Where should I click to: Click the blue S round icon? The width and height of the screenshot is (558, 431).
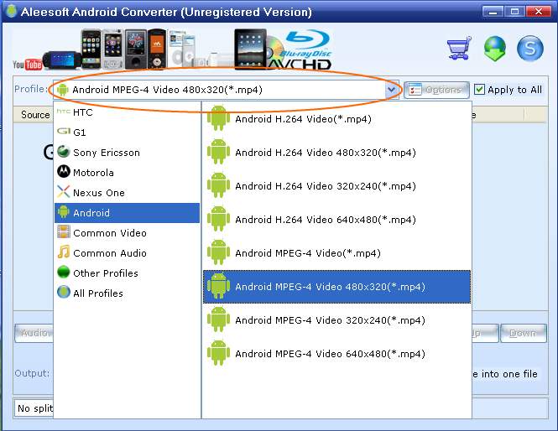tap(529, 48)
